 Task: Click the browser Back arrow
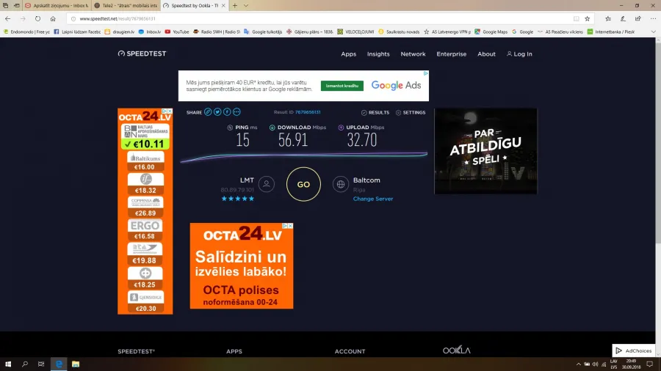click(7, 18)
